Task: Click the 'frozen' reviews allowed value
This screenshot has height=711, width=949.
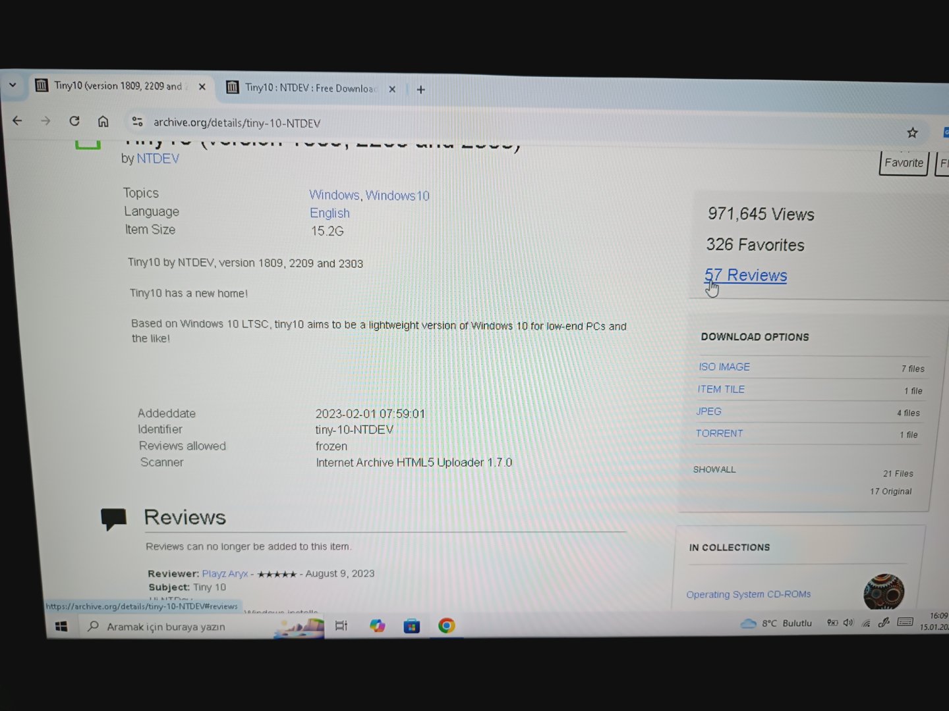Action: [x=331, y=446]
